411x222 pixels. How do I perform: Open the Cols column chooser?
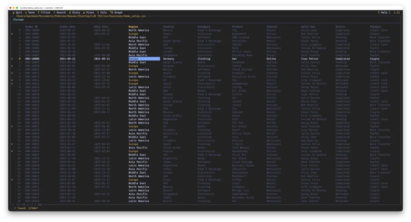[103, 12]
